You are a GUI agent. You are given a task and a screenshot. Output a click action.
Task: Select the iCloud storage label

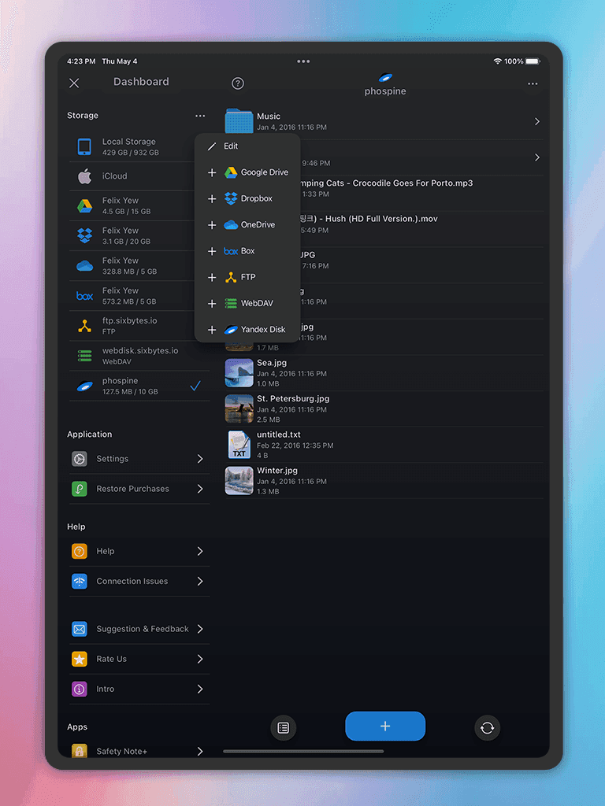115,176
